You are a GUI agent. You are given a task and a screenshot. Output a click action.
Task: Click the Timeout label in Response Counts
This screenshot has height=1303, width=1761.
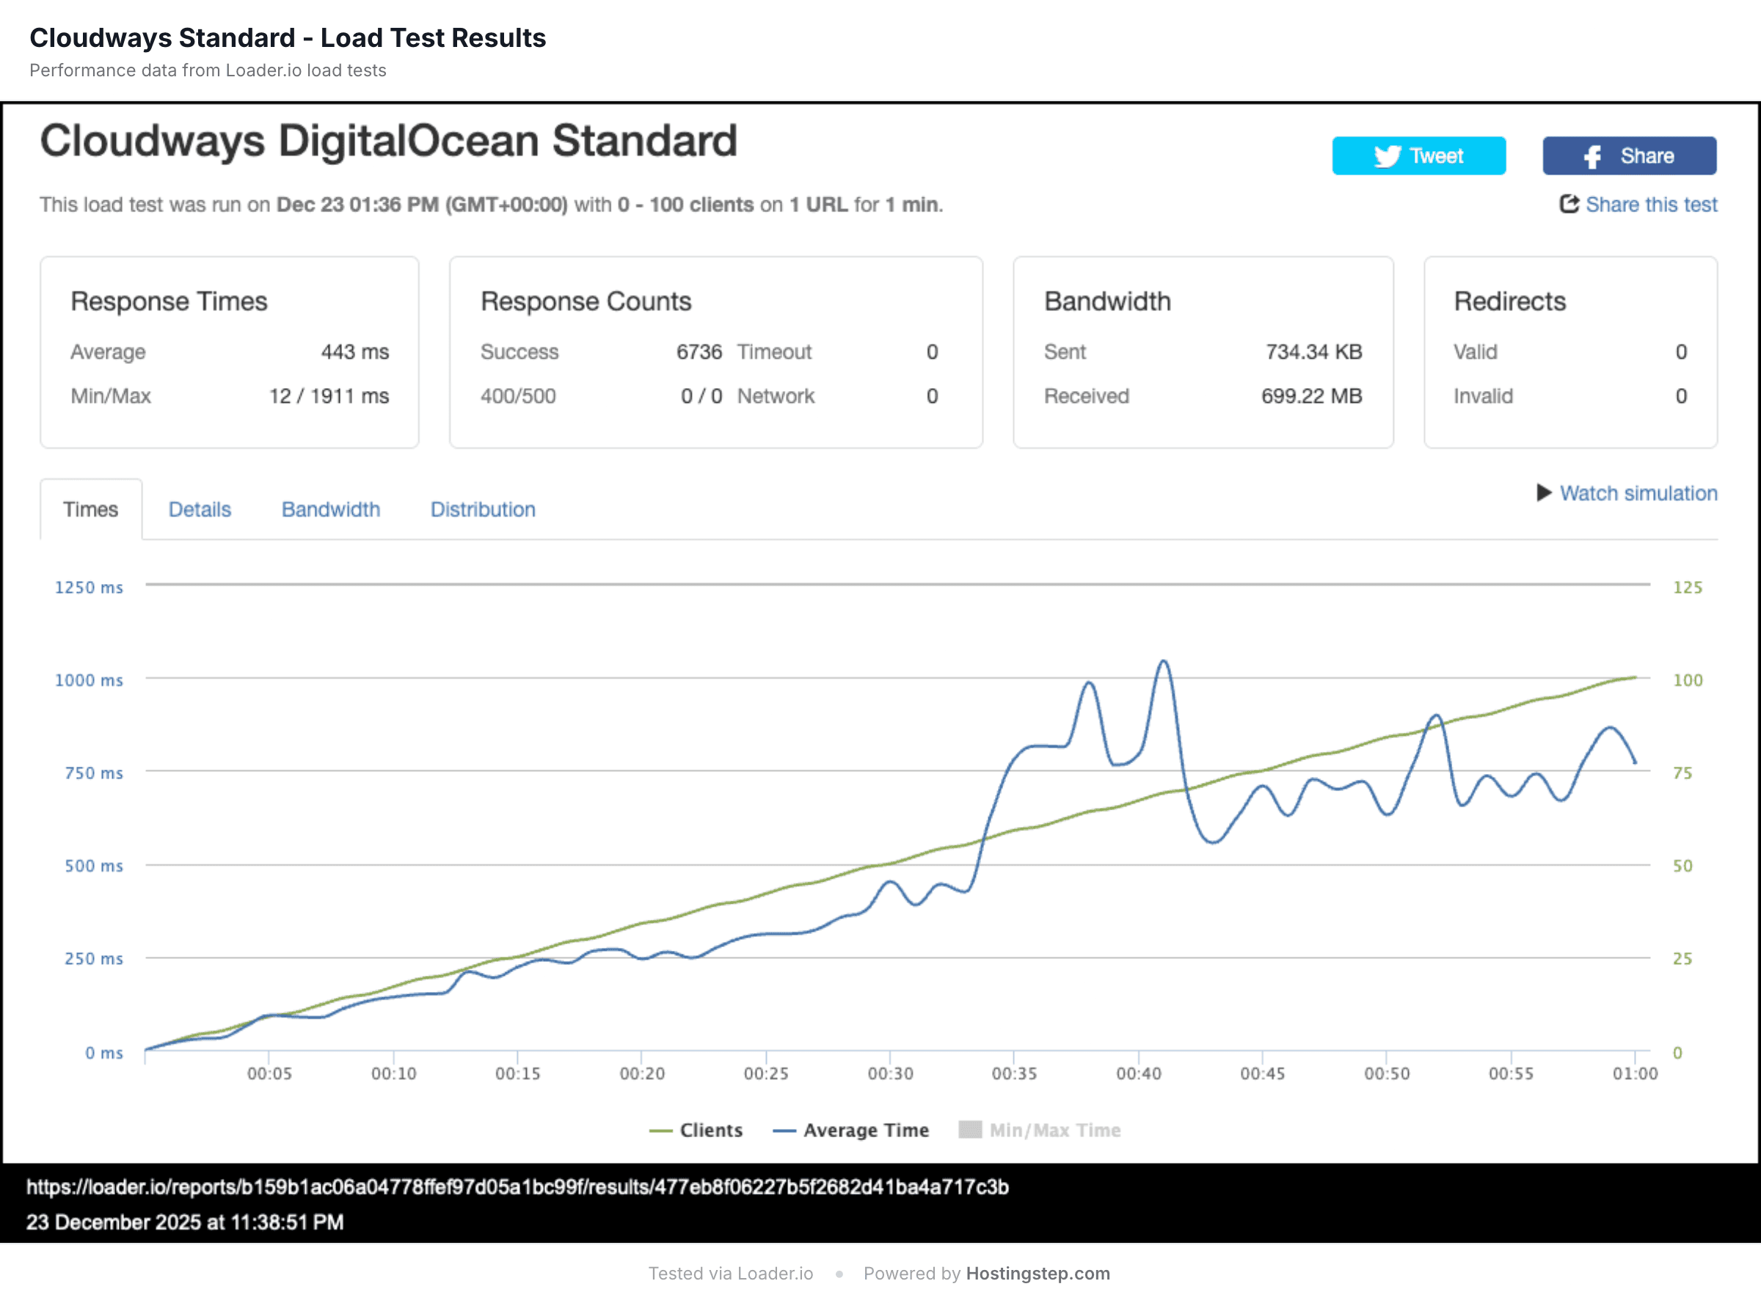point(774,351)
